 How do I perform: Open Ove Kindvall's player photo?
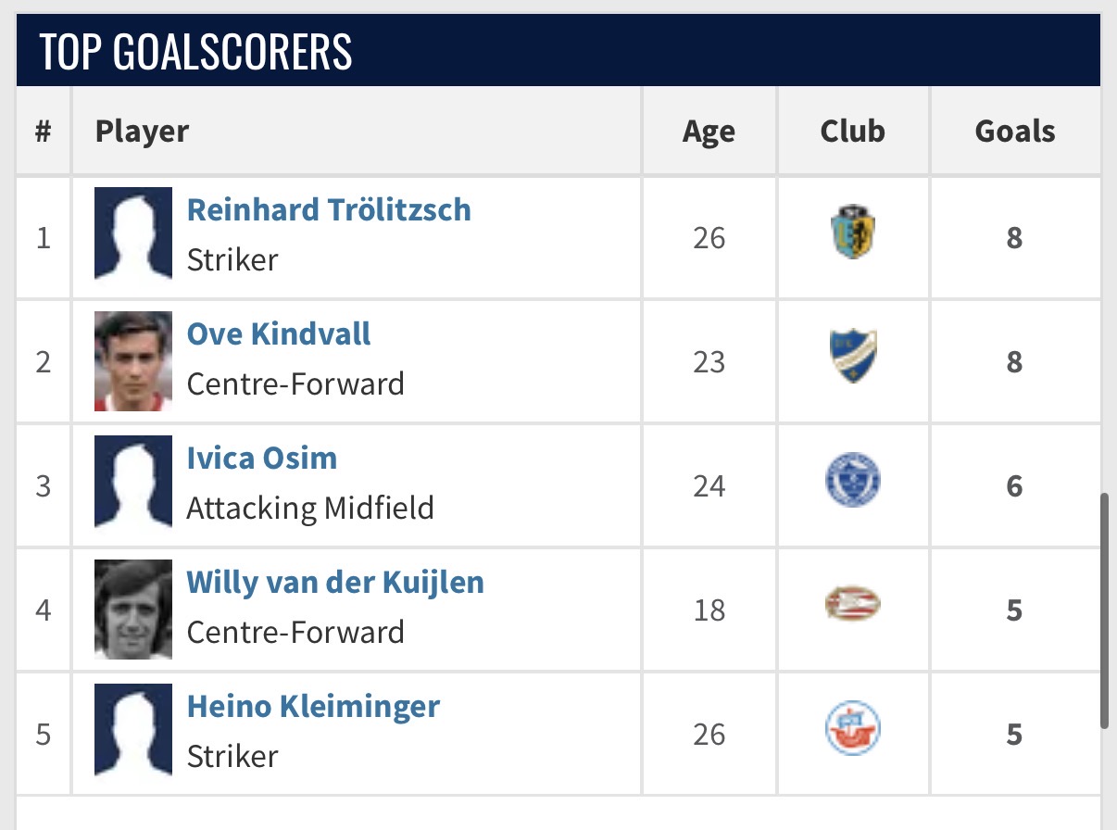click(x=133, y=361)
